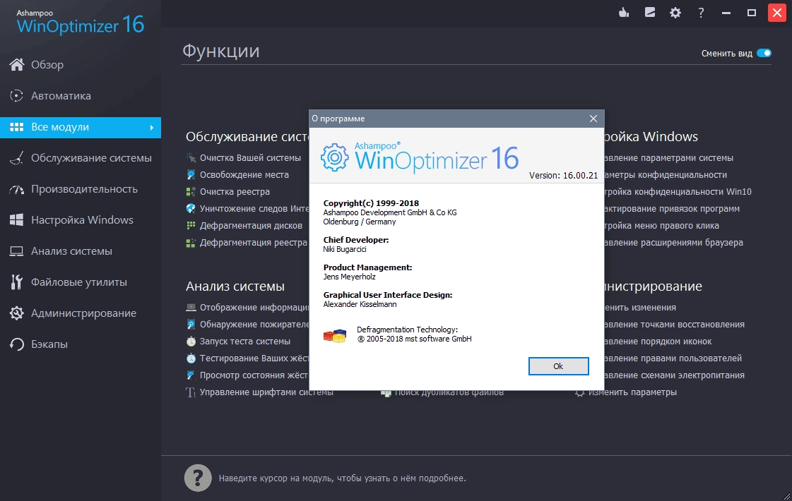The height and width of the screenshot is (501, 792).
Task: Click the gauge icon for Производительность
Action: tap(17, 190)
